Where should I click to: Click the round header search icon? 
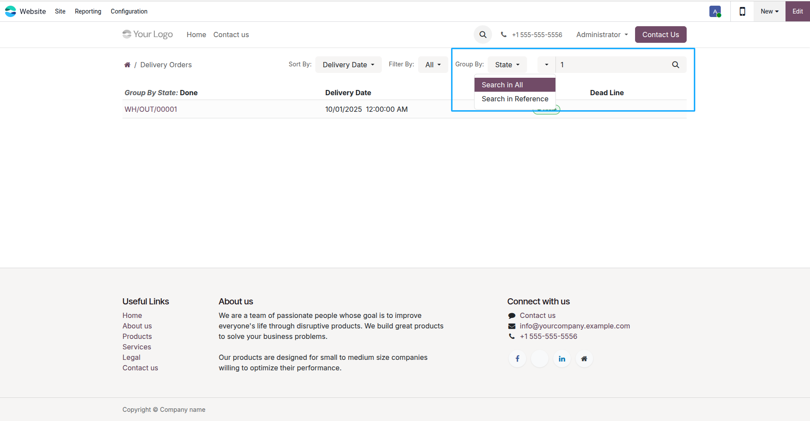point(483,35)
